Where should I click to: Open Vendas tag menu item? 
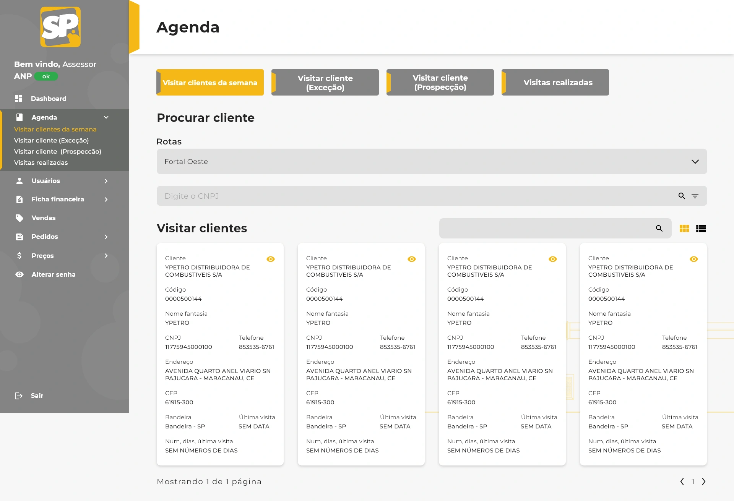[x=43, y=218]
